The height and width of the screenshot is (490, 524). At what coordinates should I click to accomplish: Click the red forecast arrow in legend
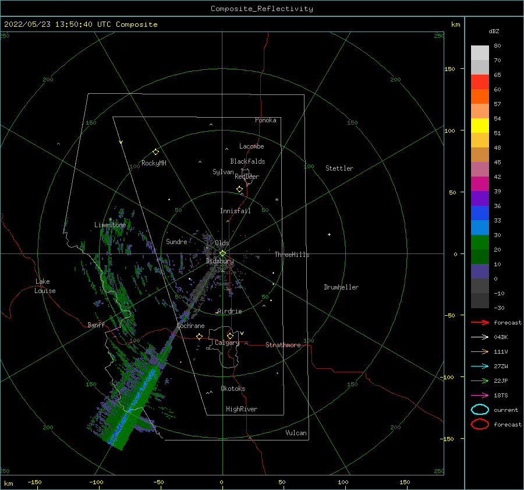coord(480,322)
